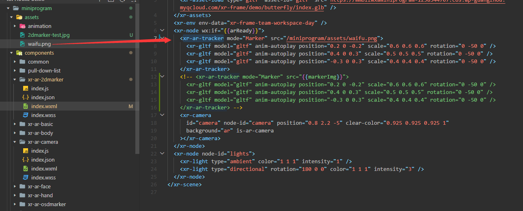Click the animation folder icon
The height and width of the screenshot is (211, 523).
[x=22, y=26]
